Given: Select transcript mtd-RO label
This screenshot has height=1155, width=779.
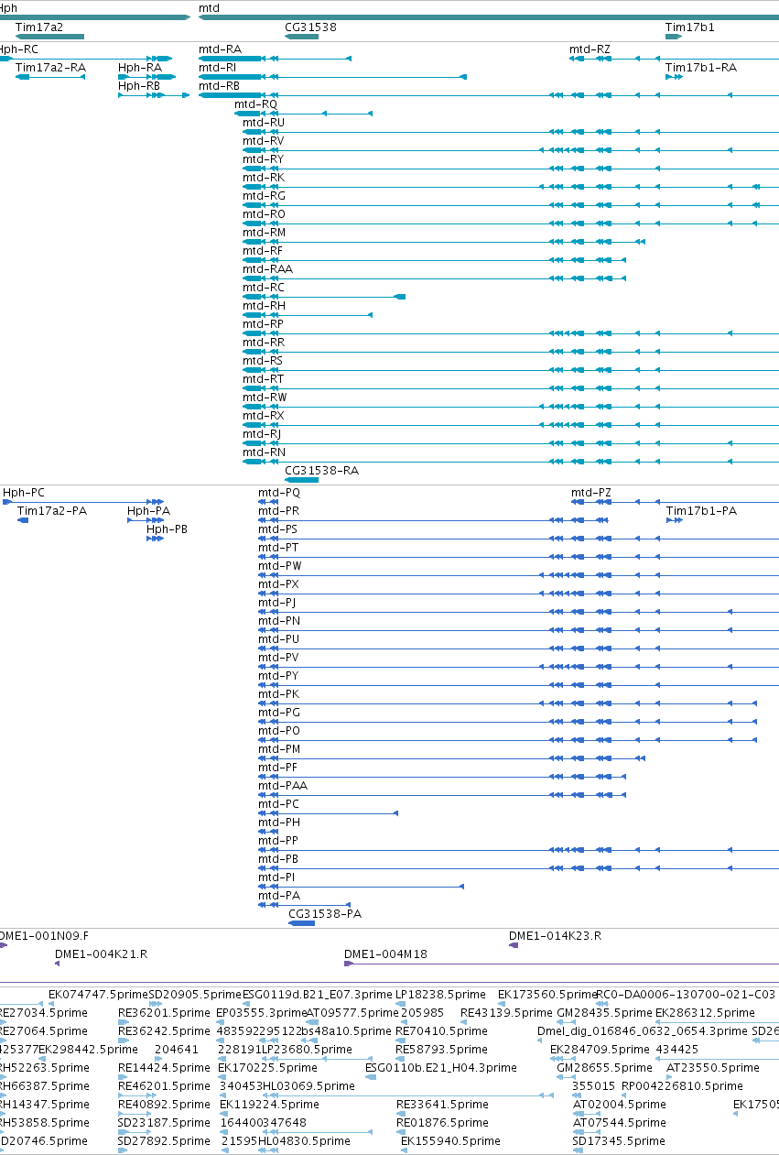Looking at the screenshot, I should 265,214.
